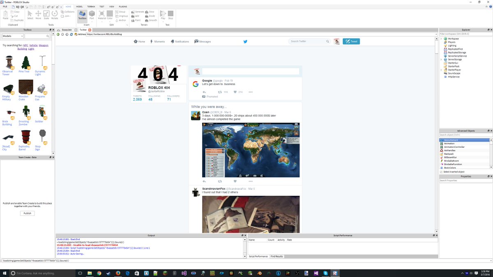Expand the Workspace node in Explorer
This screenshot has height=277, width=493.
tap(441, 39)
